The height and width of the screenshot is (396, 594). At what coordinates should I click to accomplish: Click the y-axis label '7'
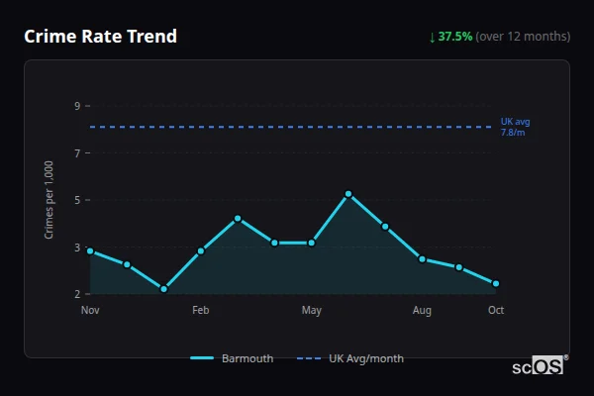77,153
